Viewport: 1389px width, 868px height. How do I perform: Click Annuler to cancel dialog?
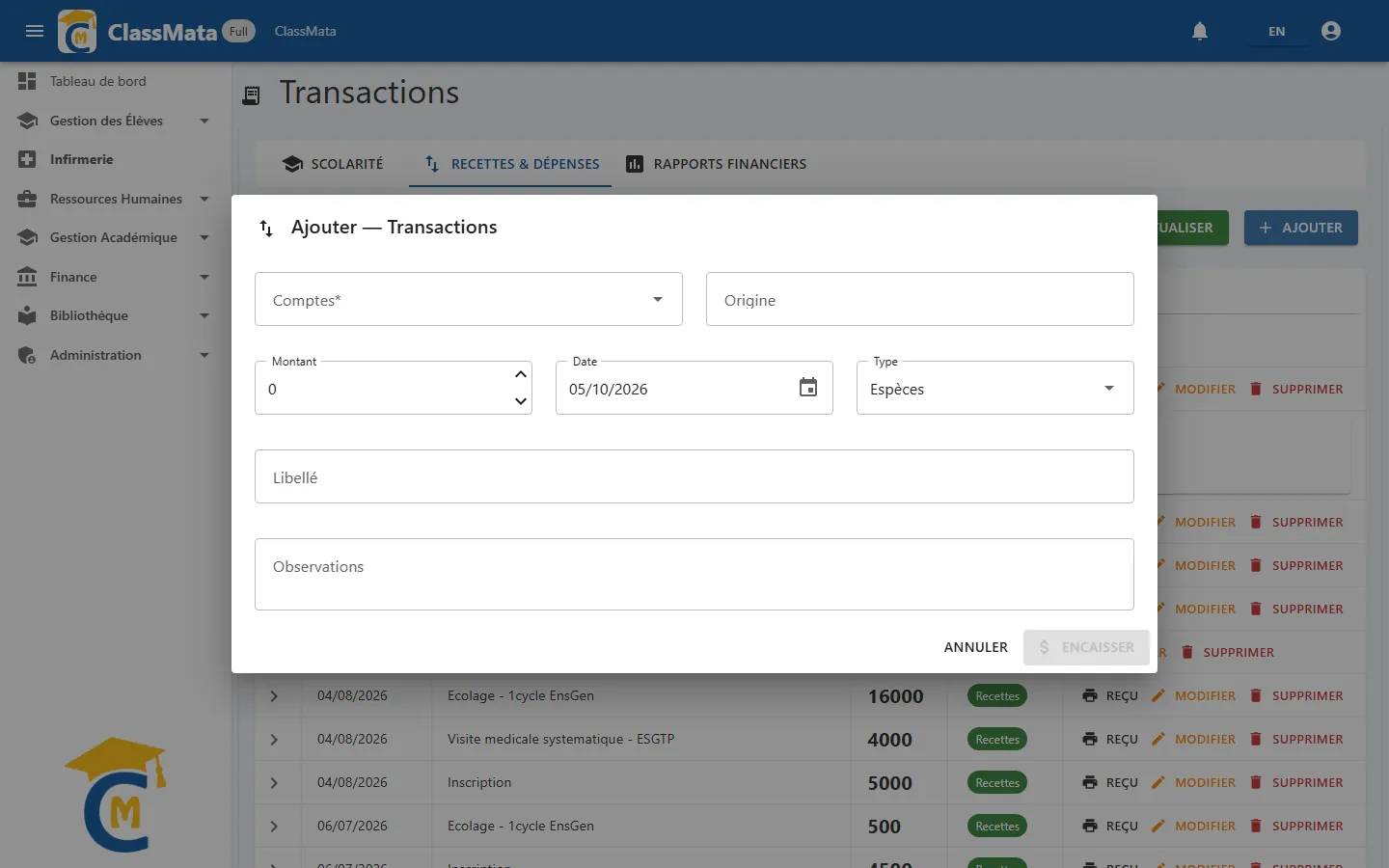tap(975, 647)
